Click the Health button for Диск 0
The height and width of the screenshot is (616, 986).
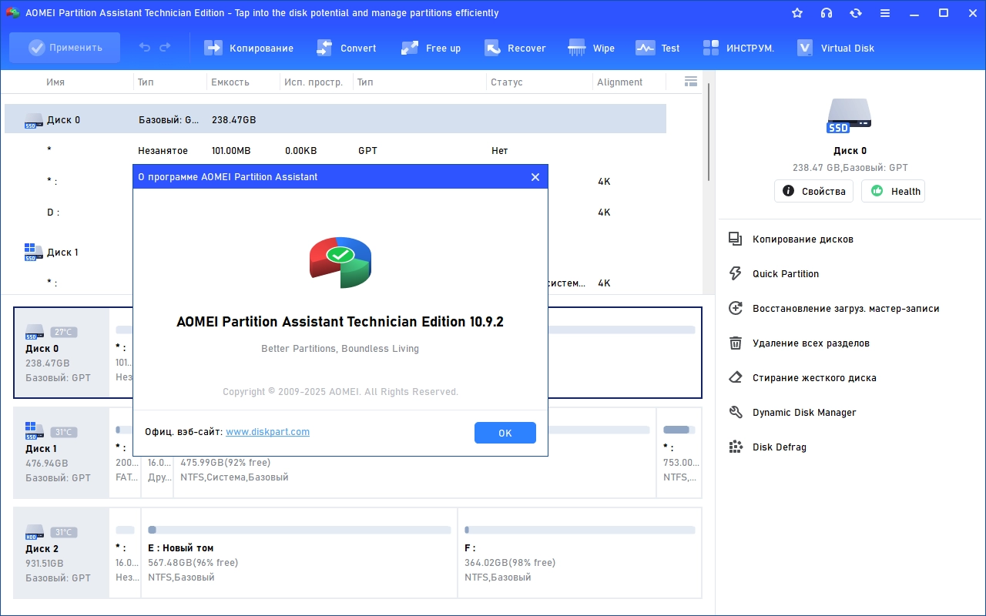point(893,192)
